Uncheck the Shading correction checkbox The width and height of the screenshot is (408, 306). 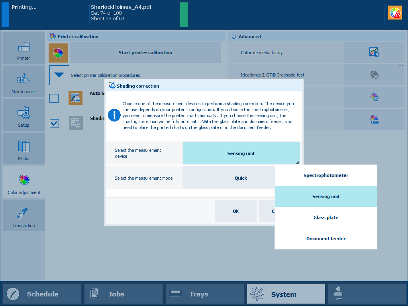point(54,124)
